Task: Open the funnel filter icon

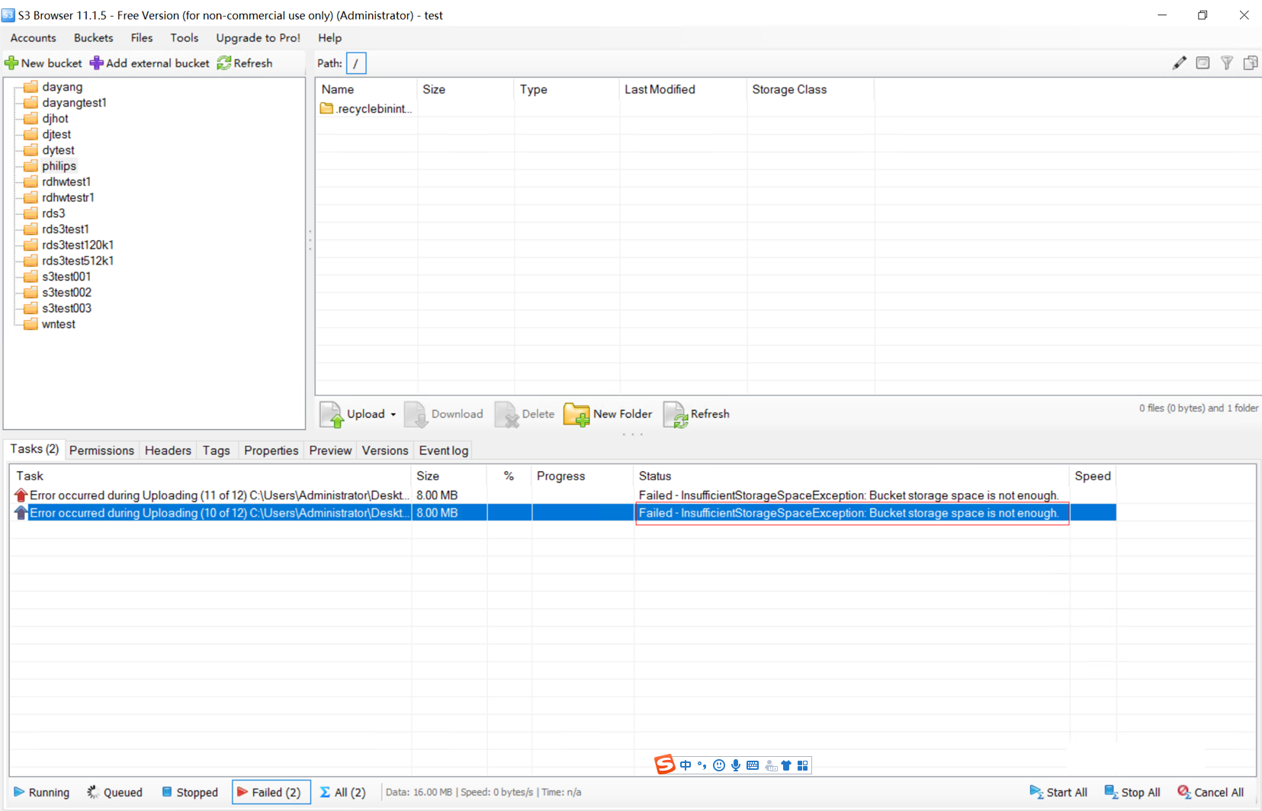Action: click(1227, 63)
